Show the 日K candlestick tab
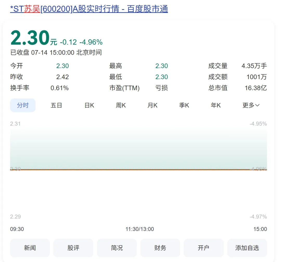The width and height of the screenshot is (281, 262). click(x=89, y=105)
